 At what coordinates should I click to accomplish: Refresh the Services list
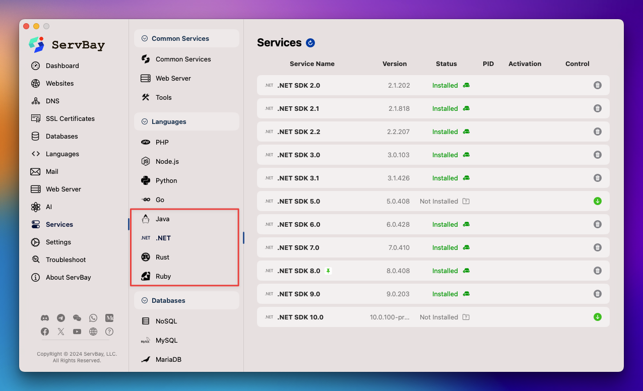click(311, 43)
